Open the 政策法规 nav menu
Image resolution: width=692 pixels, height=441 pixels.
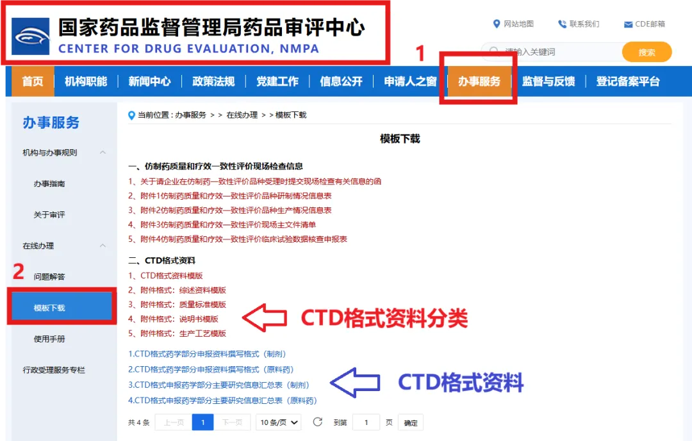213,81
